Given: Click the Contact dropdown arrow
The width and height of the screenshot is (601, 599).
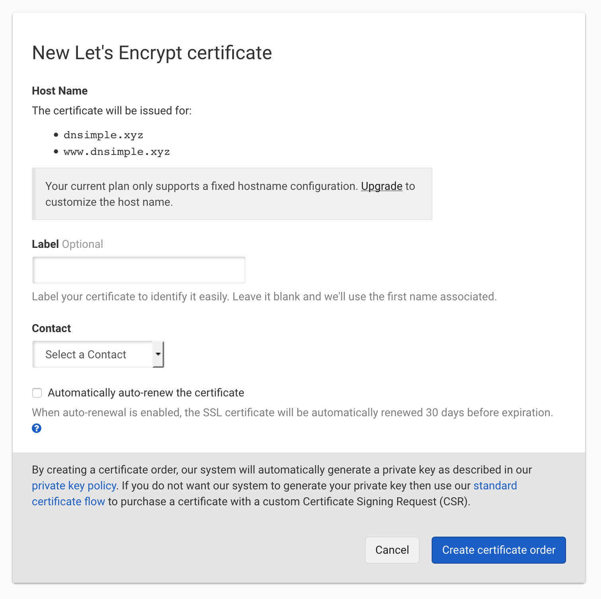Looking at the screenshot, I should [158, 354].
